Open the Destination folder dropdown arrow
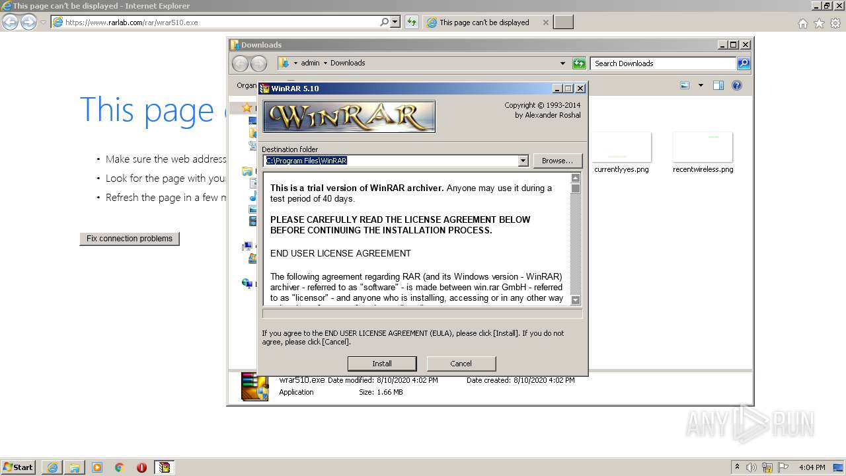This screenshot has height=476, width=846. click(x=523, y=161)
